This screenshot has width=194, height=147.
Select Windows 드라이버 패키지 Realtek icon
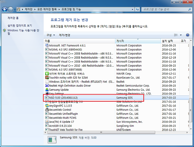point(47,82)
